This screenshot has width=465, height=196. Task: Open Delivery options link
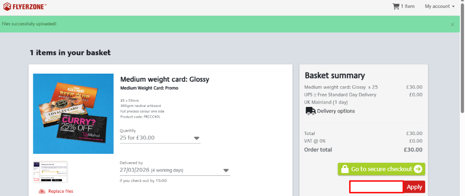pos(336,111)
